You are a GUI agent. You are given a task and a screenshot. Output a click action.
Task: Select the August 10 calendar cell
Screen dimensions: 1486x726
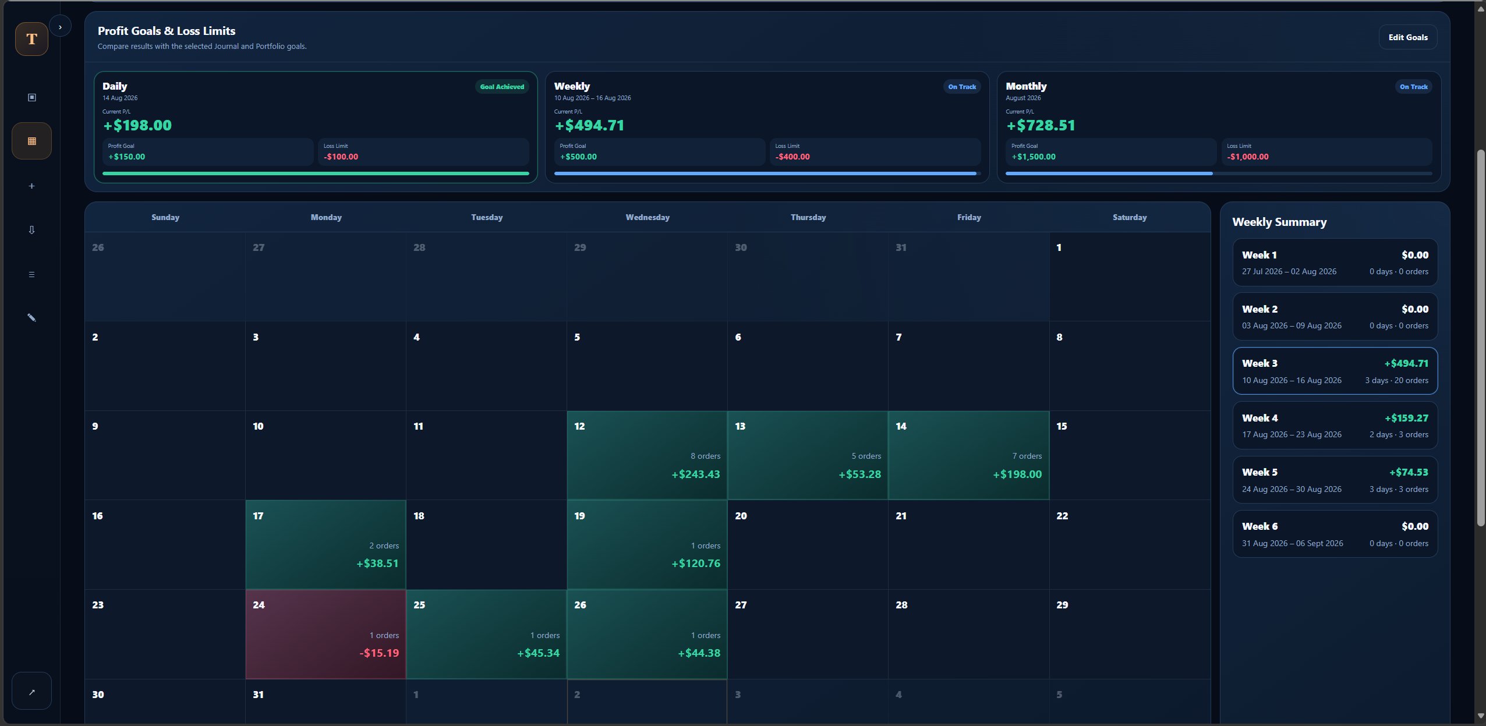point(325,455)
